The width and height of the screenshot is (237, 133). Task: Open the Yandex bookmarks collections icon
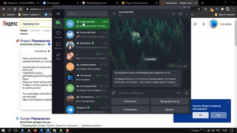tap(195, 24)
